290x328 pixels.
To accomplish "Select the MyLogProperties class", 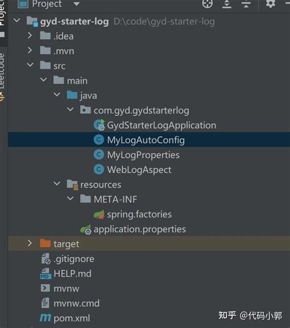I will (143, 155).
